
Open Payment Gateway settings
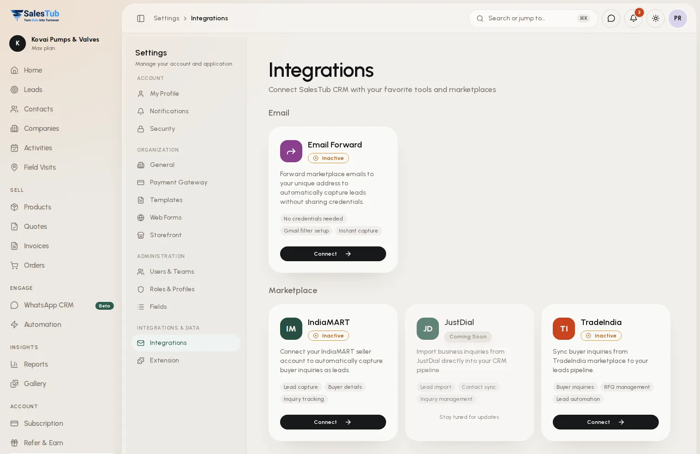coord(186,182)
